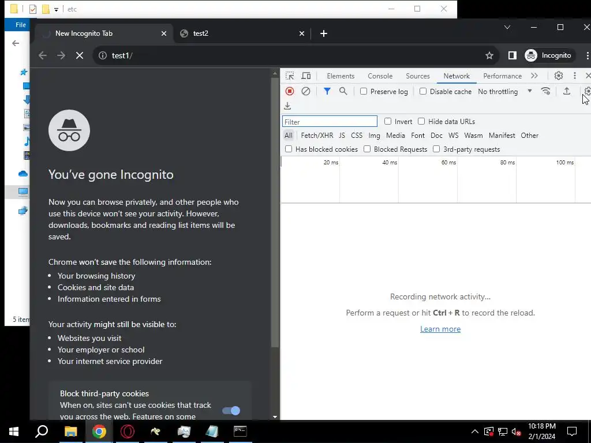Bookmark this tab with star icon

(x=489, y=55)
